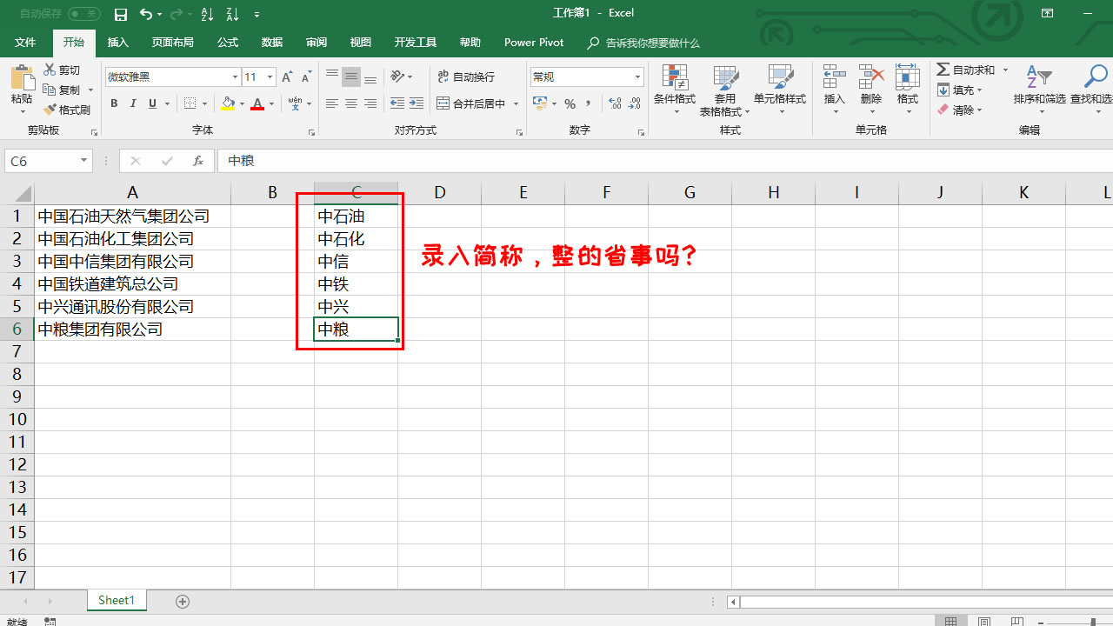Apply cell borders
This screenshot has height=626, width=1113.
click(x=190, y=103)
